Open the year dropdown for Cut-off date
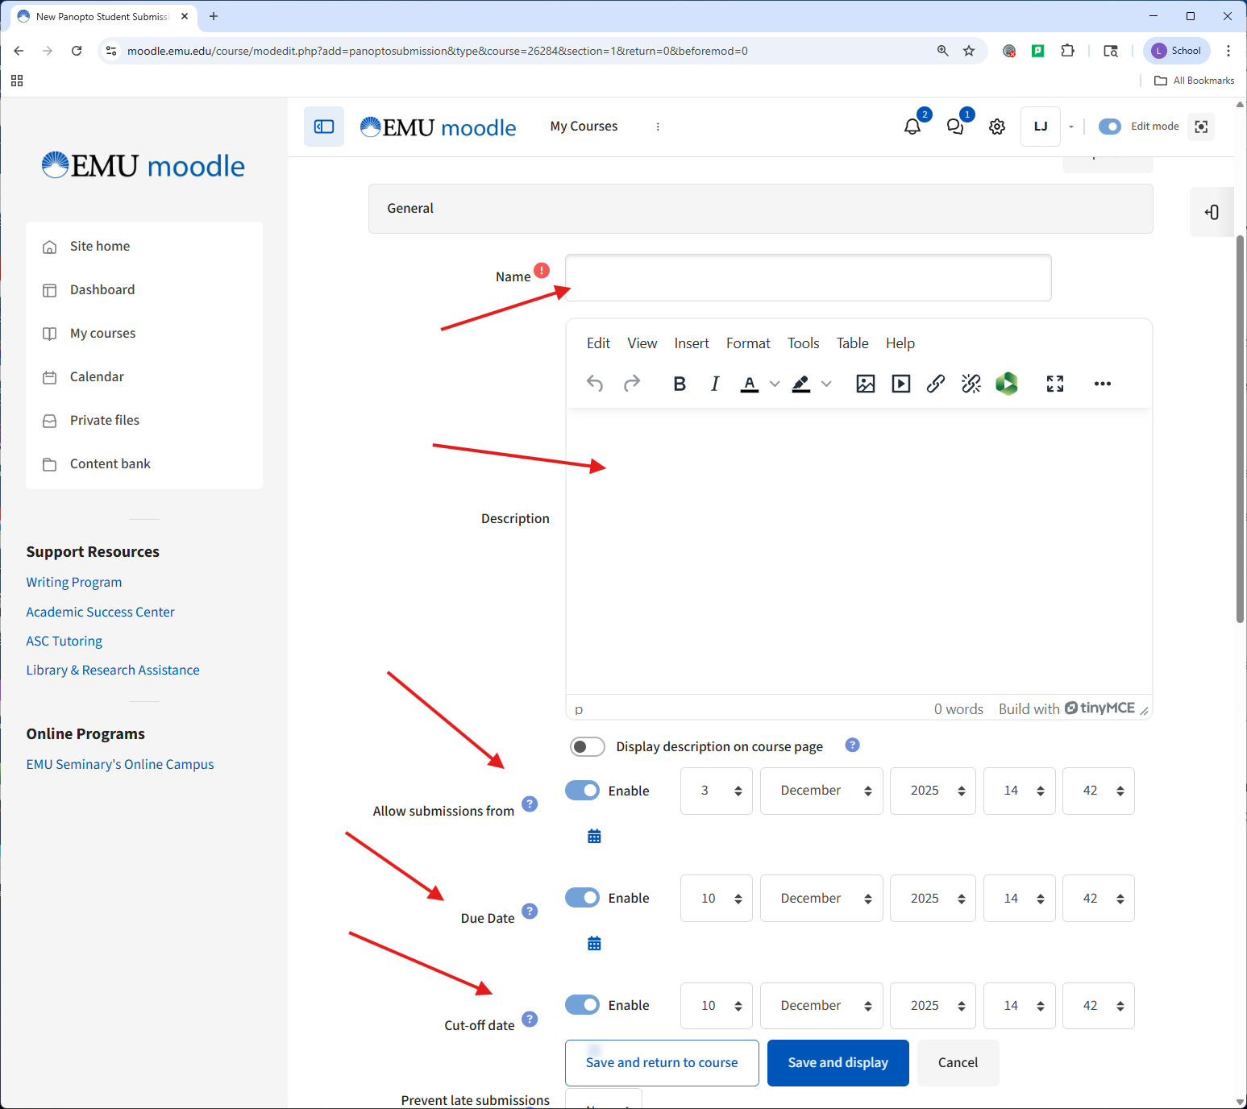The height and width of the screenshot is (1109, 1247). (932, 1005)
